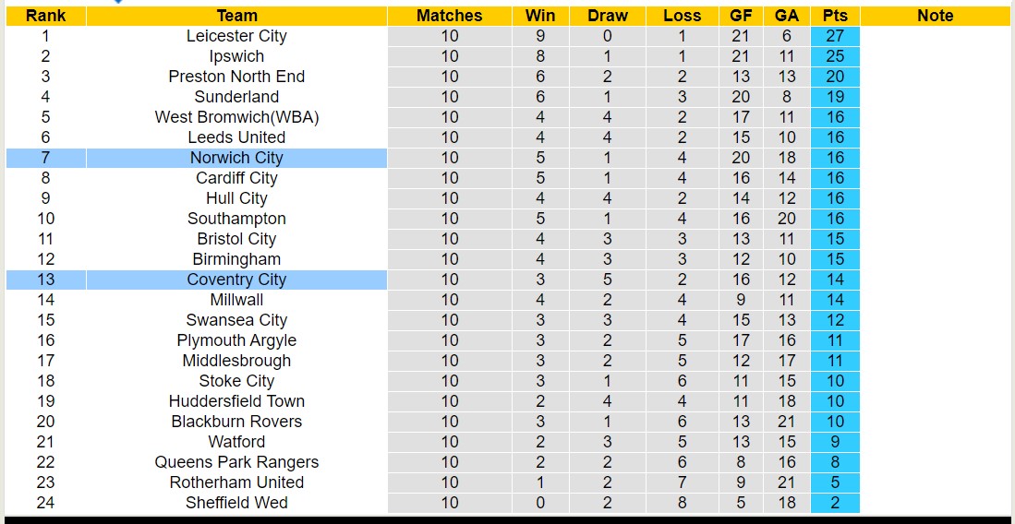
Task: Click the GF column header
Action: (741, 16)
